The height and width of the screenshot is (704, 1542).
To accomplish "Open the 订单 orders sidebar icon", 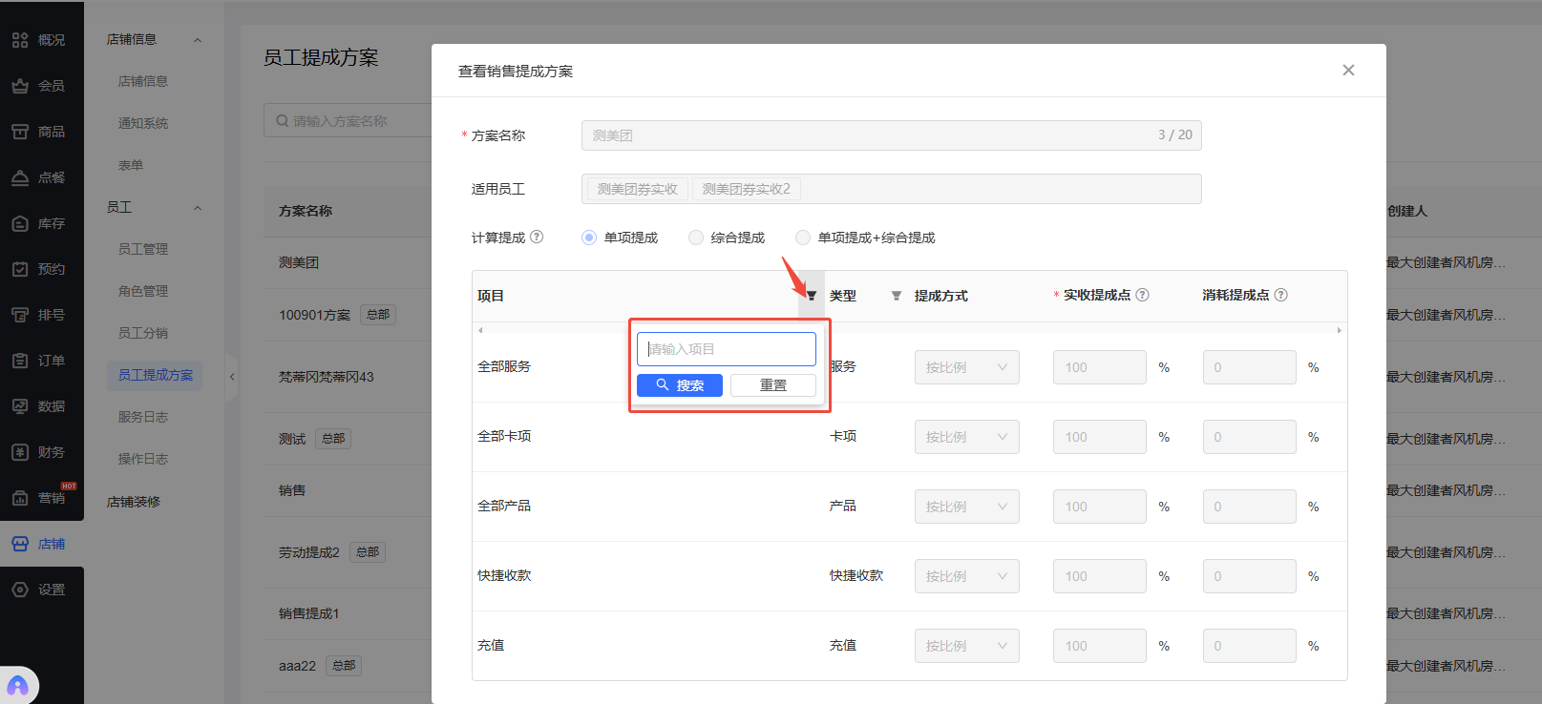I will [x=20, y=361].
